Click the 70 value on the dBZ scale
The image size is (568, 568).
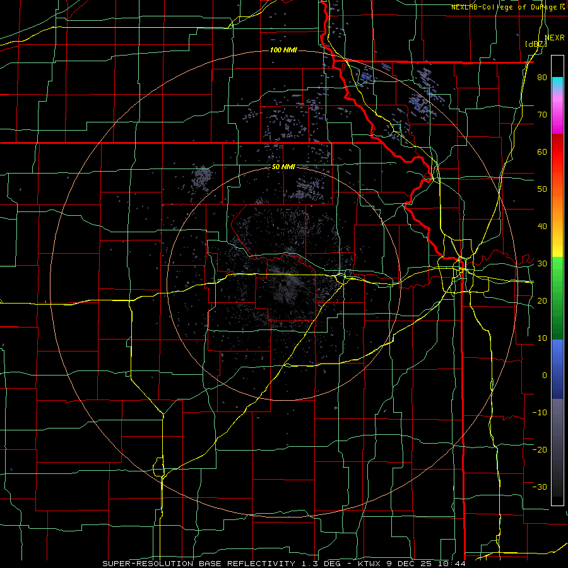coord(542,115)
